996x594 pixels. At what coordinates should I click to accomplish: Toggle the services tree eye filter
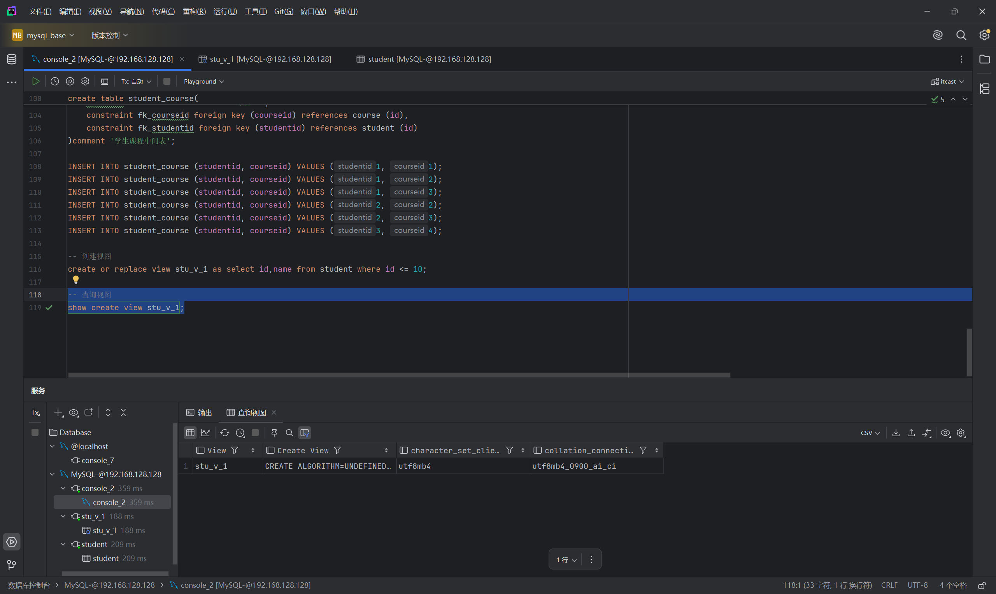[x=74, y=412]
